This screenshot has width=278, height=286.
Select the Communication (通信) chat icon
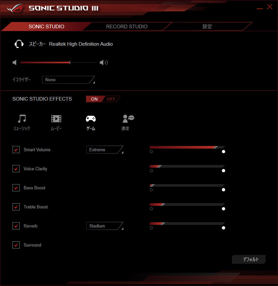(128, 119)
